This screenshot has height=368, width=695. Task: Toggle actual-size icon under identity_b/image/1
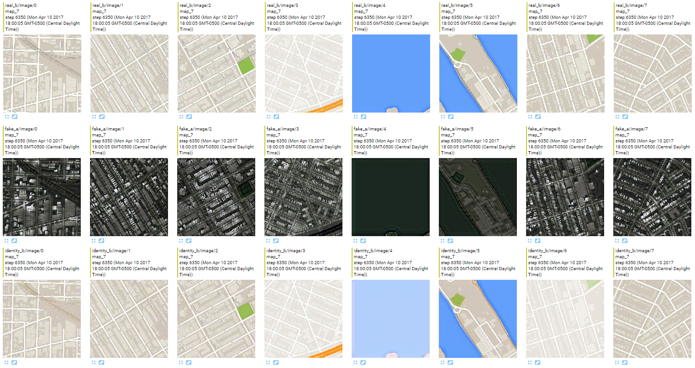(101, 362)
